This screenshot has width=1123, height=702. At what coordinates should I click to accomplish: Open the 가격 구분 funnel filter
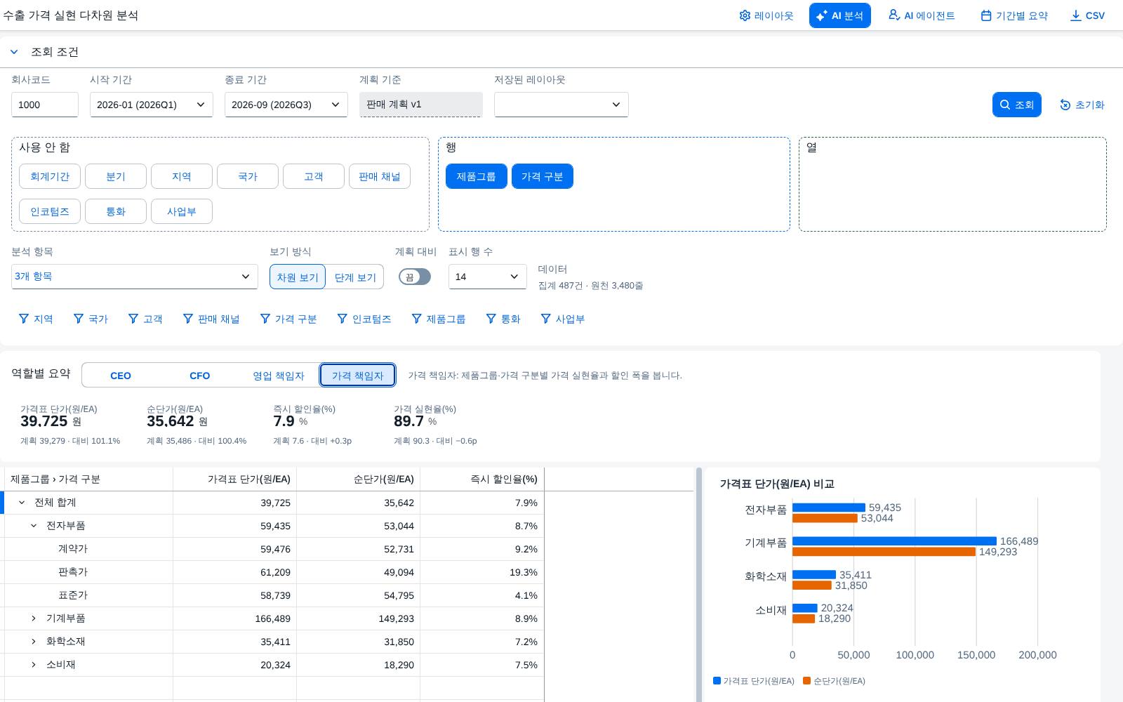(288, 319)
